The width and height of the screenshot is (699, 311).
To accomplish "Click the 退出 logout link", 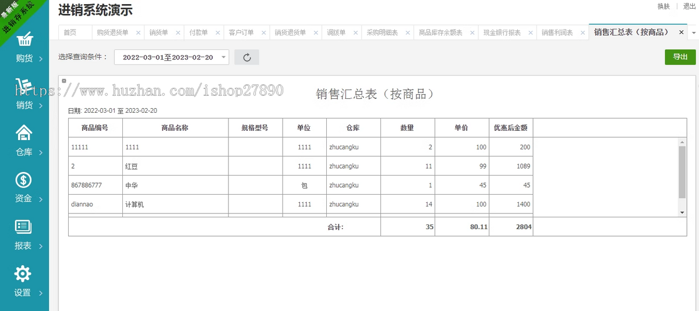I will (x=689, y=6).
